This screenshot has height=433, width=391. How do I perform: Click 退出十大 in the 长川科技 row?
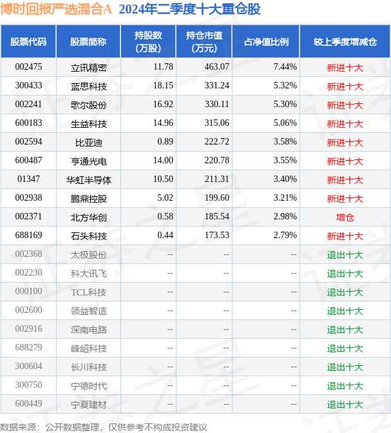coord(345,367)
